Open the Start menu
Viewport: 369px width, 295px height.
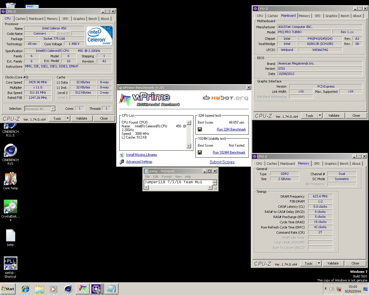[8, 289]
